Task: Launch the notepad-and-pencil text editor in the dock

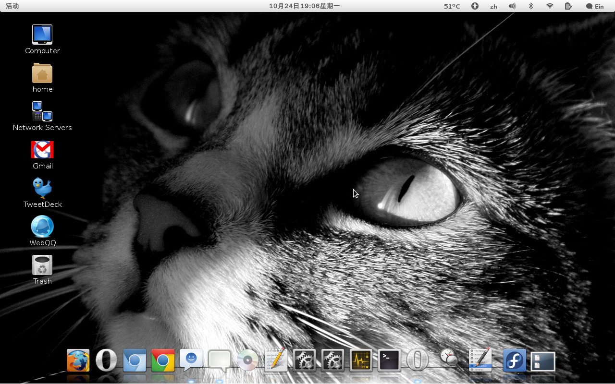Action: coord(276,360)
